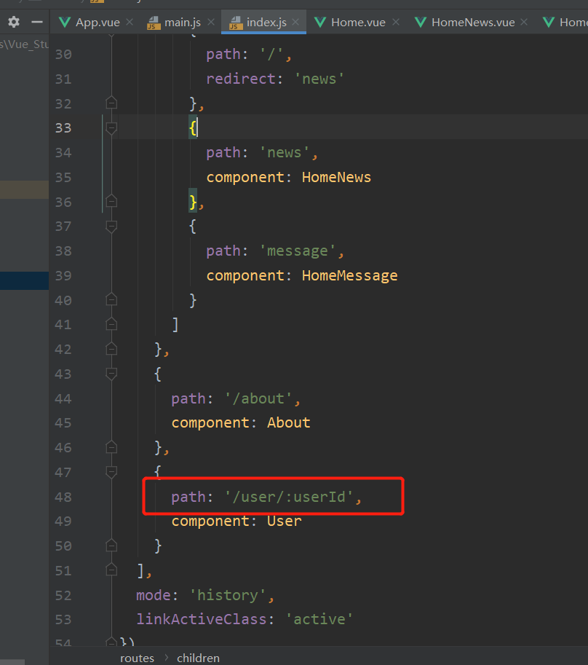Click the About component name
The width and height of the screenshot is (588, 665).
tap(288, 423)
